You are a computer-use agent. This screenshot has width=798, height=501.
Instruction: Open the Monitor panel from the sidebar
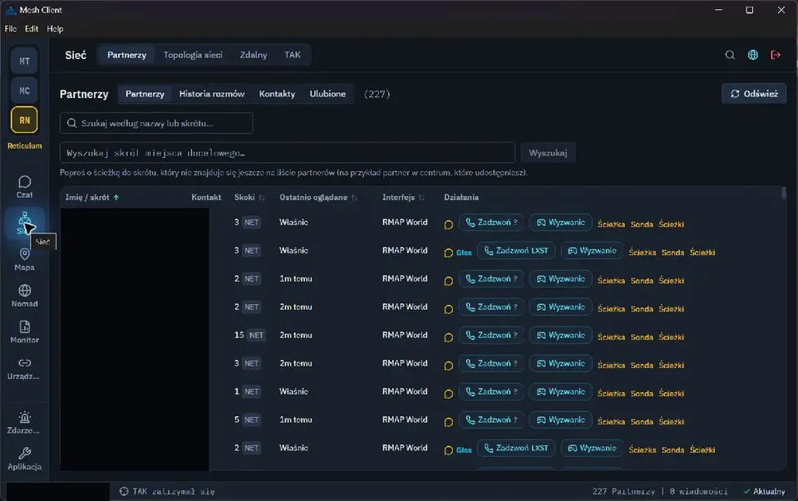(x=24, y=332)
